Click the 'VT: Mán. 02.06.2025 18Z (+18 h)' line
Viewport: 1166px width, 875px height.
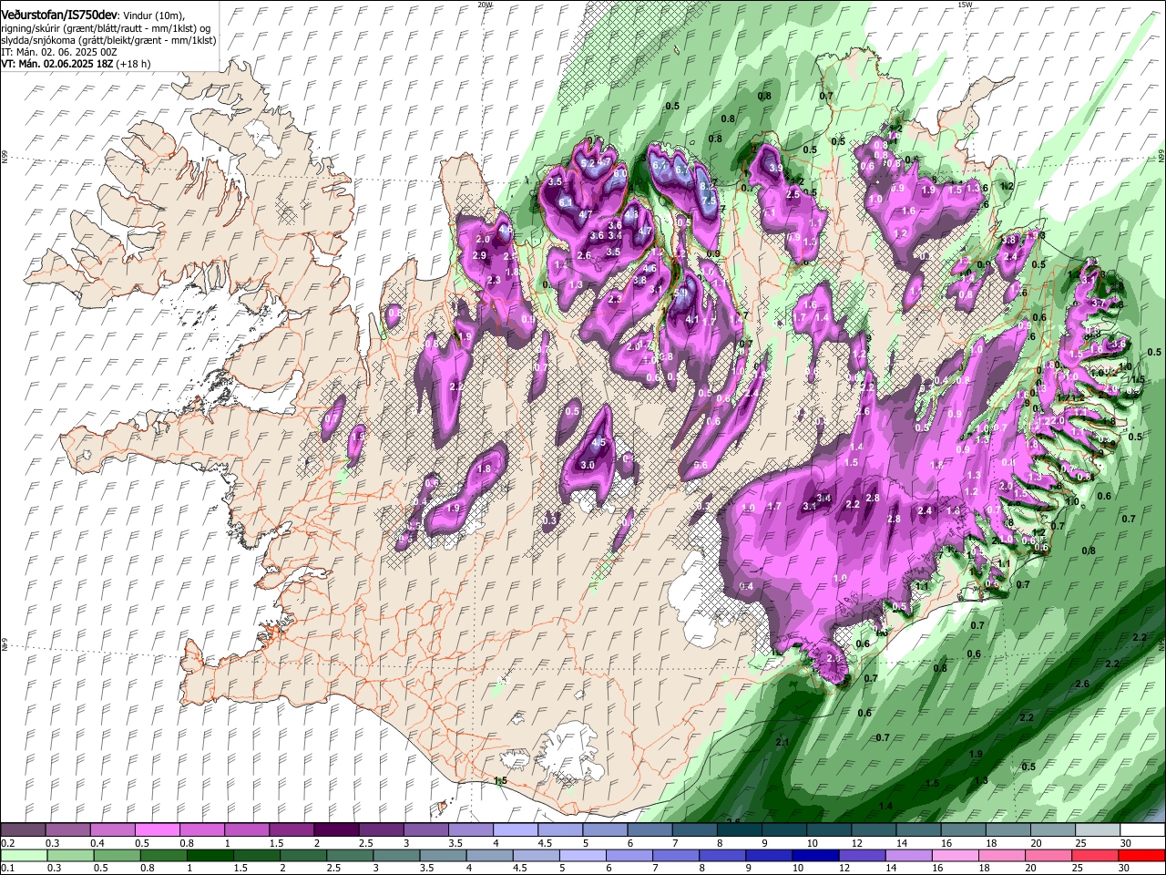click(76, 64)
